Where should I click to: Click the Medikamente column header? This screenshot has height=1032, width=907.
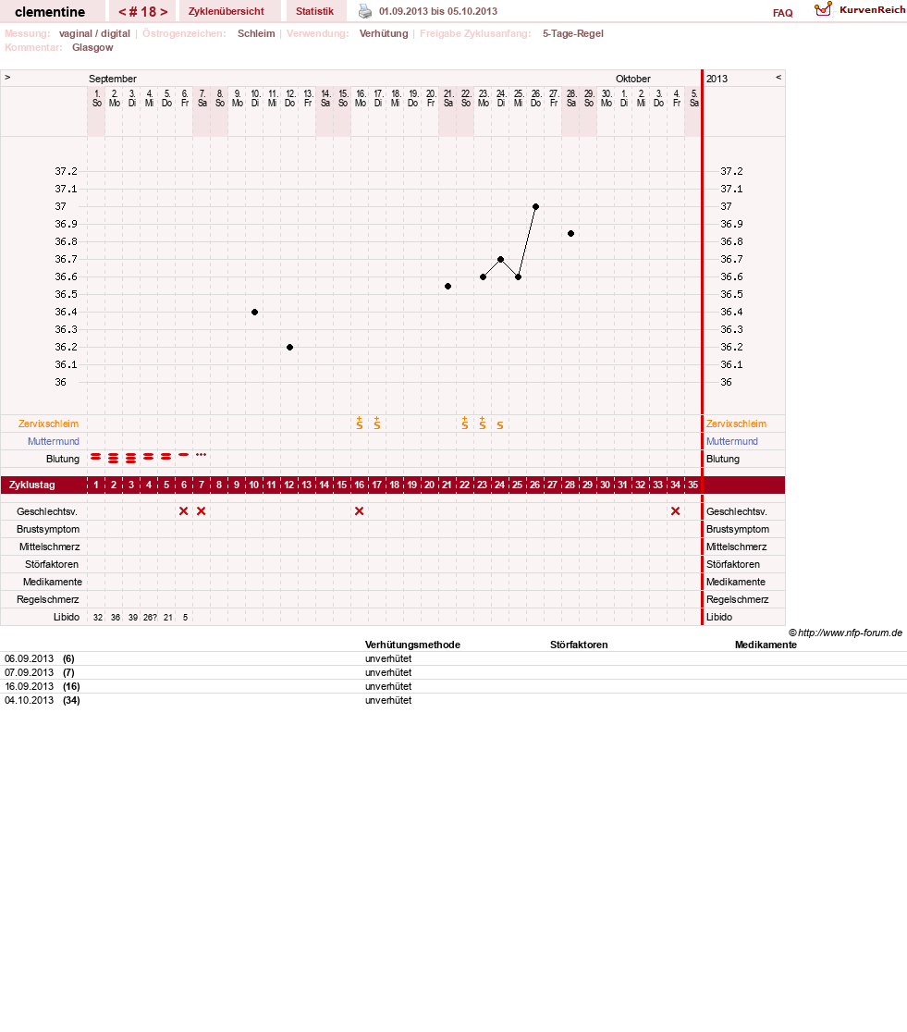[766, 645]
